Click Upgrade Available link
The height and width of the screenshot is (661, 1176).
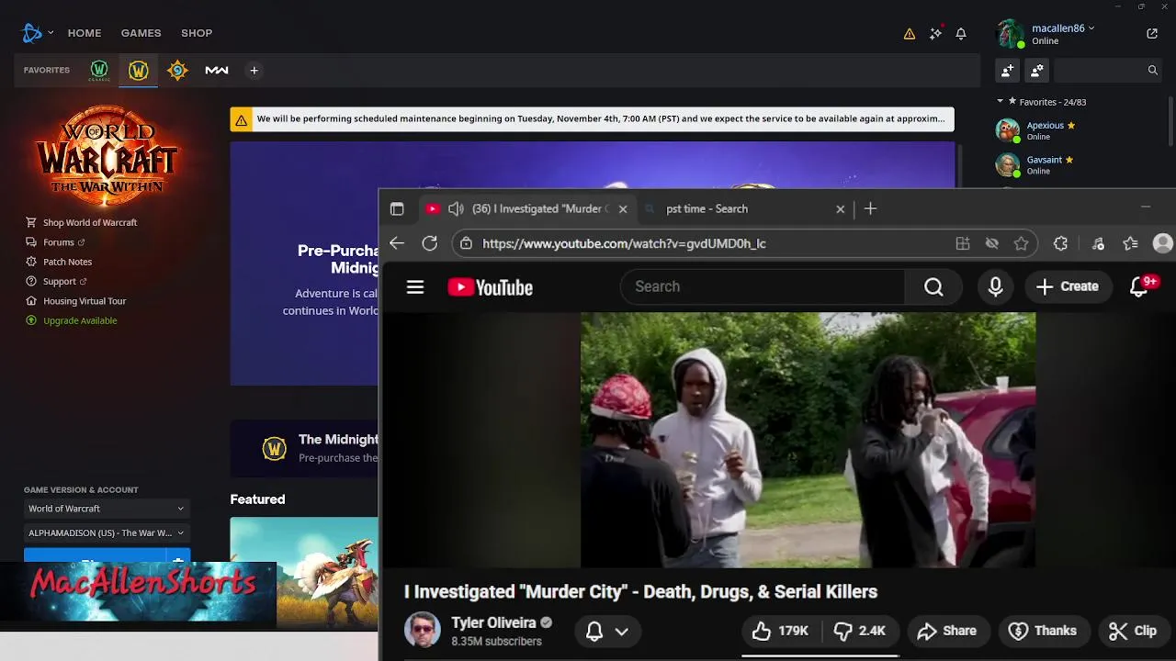[80, 320]
